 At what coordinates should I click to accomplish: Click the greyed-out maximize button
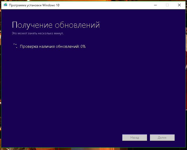point(167,5)
